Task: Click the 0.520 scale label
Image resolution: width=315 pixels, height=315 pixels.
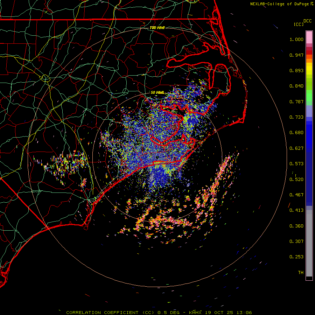Action: pos(296,180)
